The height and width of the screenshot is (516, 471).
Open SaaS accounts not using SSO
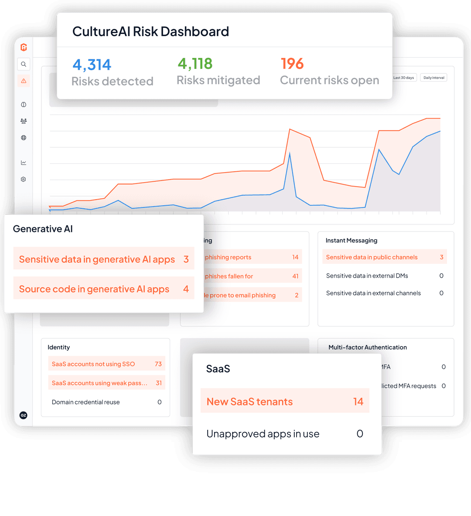pos(107,364)
